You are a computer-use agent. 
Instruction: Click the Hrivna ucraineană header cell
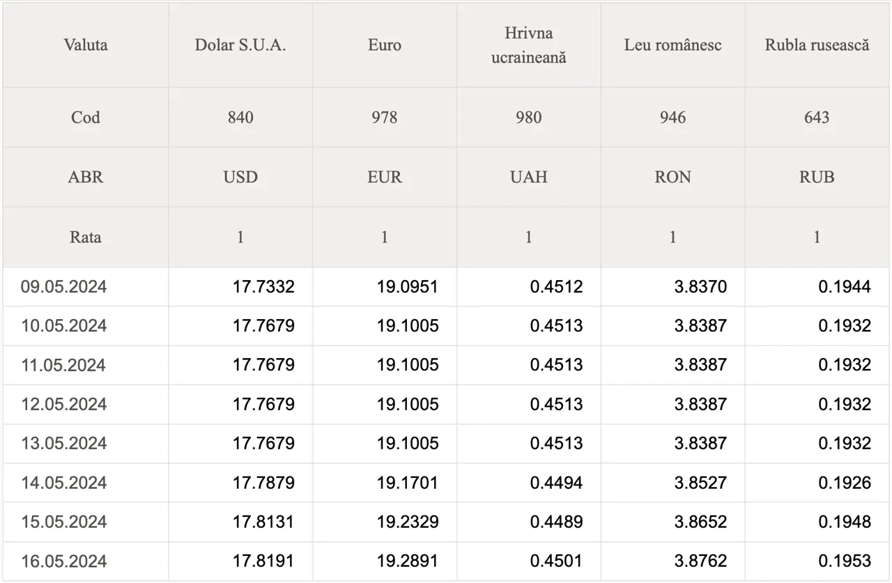pos(529,45)
